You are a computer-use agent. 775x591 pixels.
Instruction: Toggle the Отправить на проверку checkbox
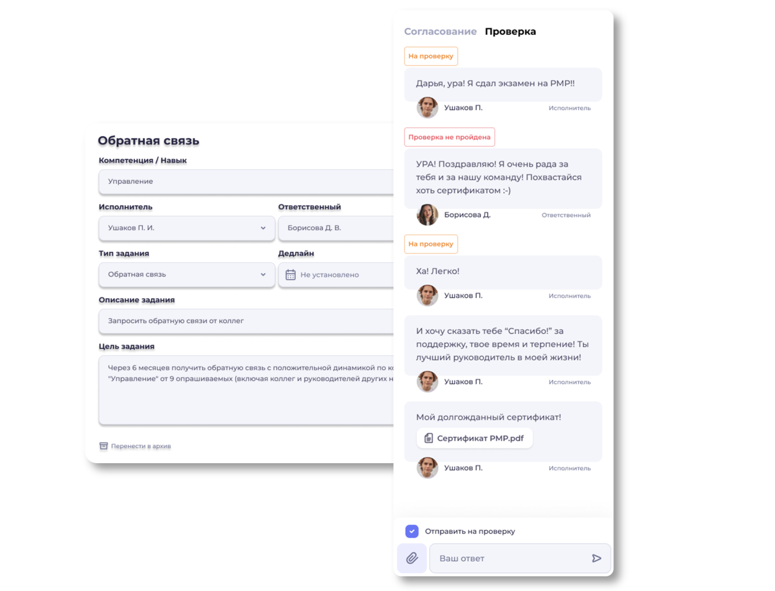coord(412,531)
